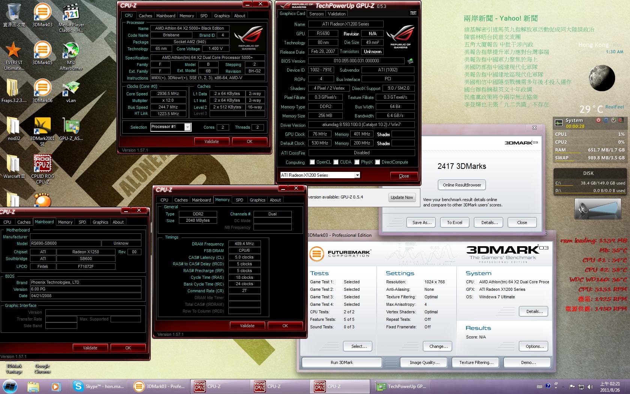Open Online ResultBrowser button
630x394 pixels.
(x=462, y=185)
